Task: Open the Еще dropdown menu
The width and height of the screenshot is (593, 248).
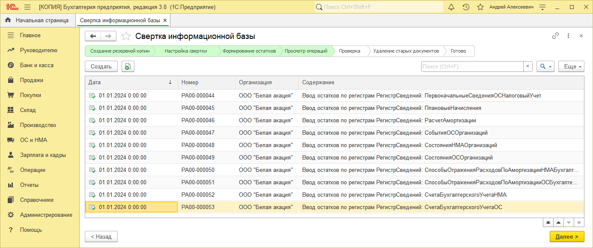Action: (571, 66)
